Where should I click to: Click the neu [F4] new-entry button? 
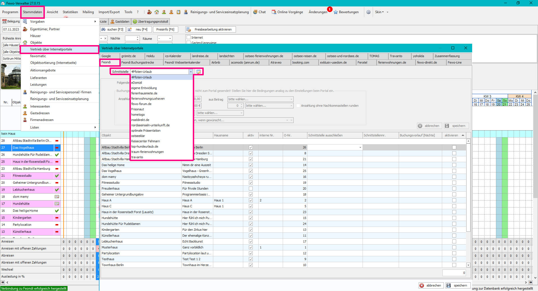point(139,29)
